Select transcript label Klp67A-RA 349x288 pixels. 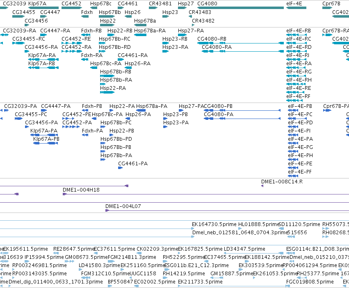(x=42, y=55)
